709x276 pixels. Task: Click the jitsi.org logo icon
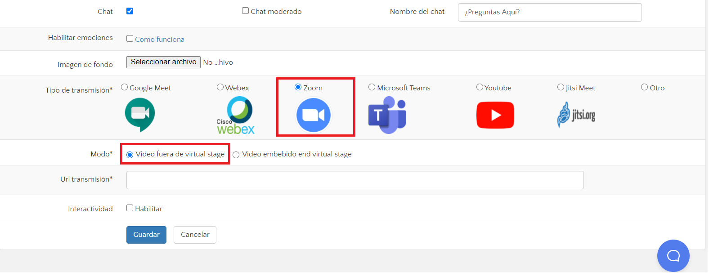click(x=576, y=115)
